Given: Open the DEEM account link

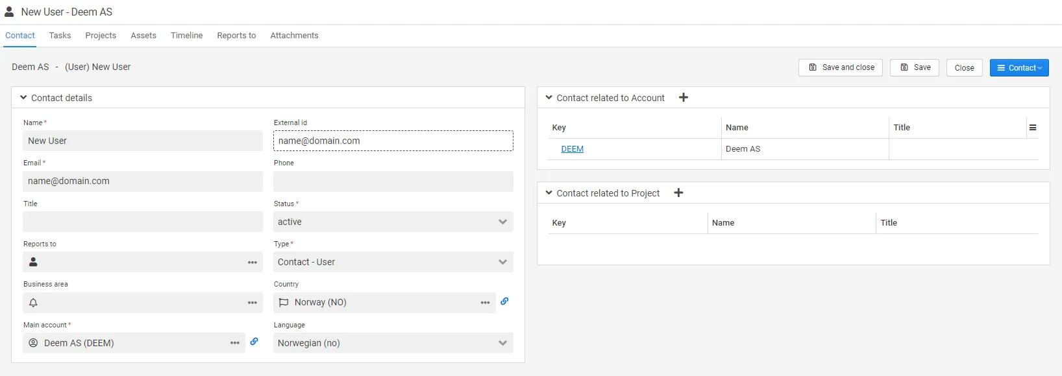Looking at the screenshot, I should pos(572,149).
